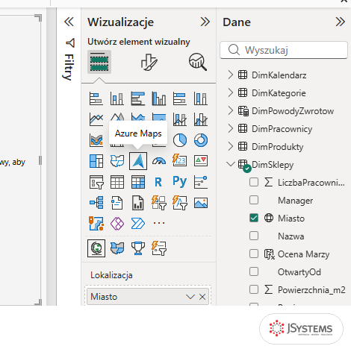351x352 pixels.
Task: Select the globe custom visual
Action: click(x=96, y=248)
